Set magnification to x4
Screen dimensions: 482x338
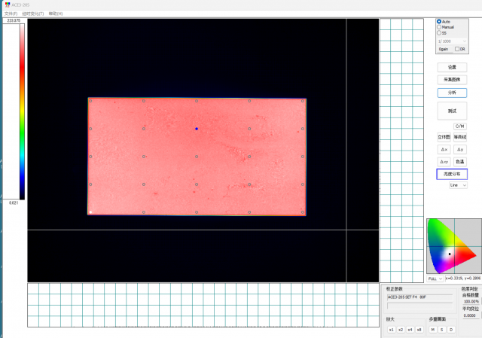pos(409,330)
